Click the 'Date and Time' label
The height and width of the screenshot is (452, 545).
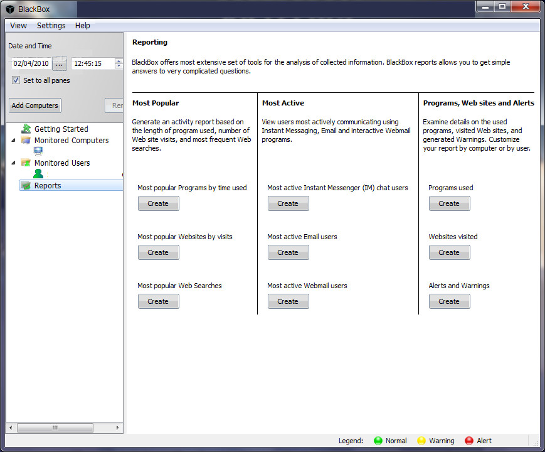pyautogui.click(x=30, y=46)
